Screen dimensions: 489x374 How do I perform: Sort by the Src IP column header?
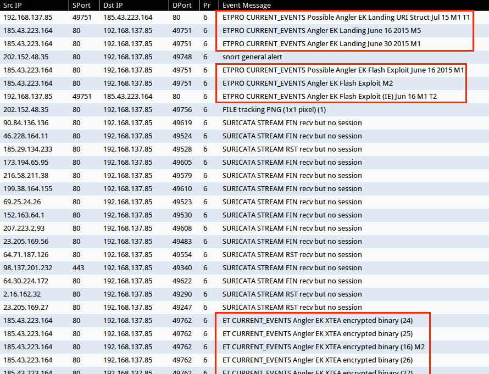34,5
